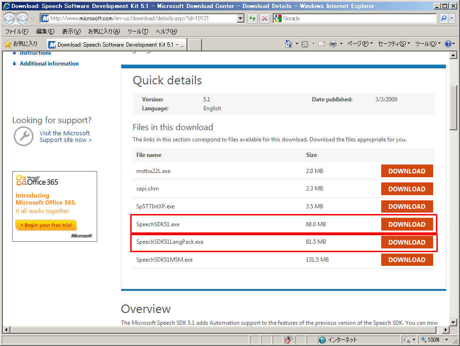Click the インターネット zone indicator in the status bar

click(338, 340)
